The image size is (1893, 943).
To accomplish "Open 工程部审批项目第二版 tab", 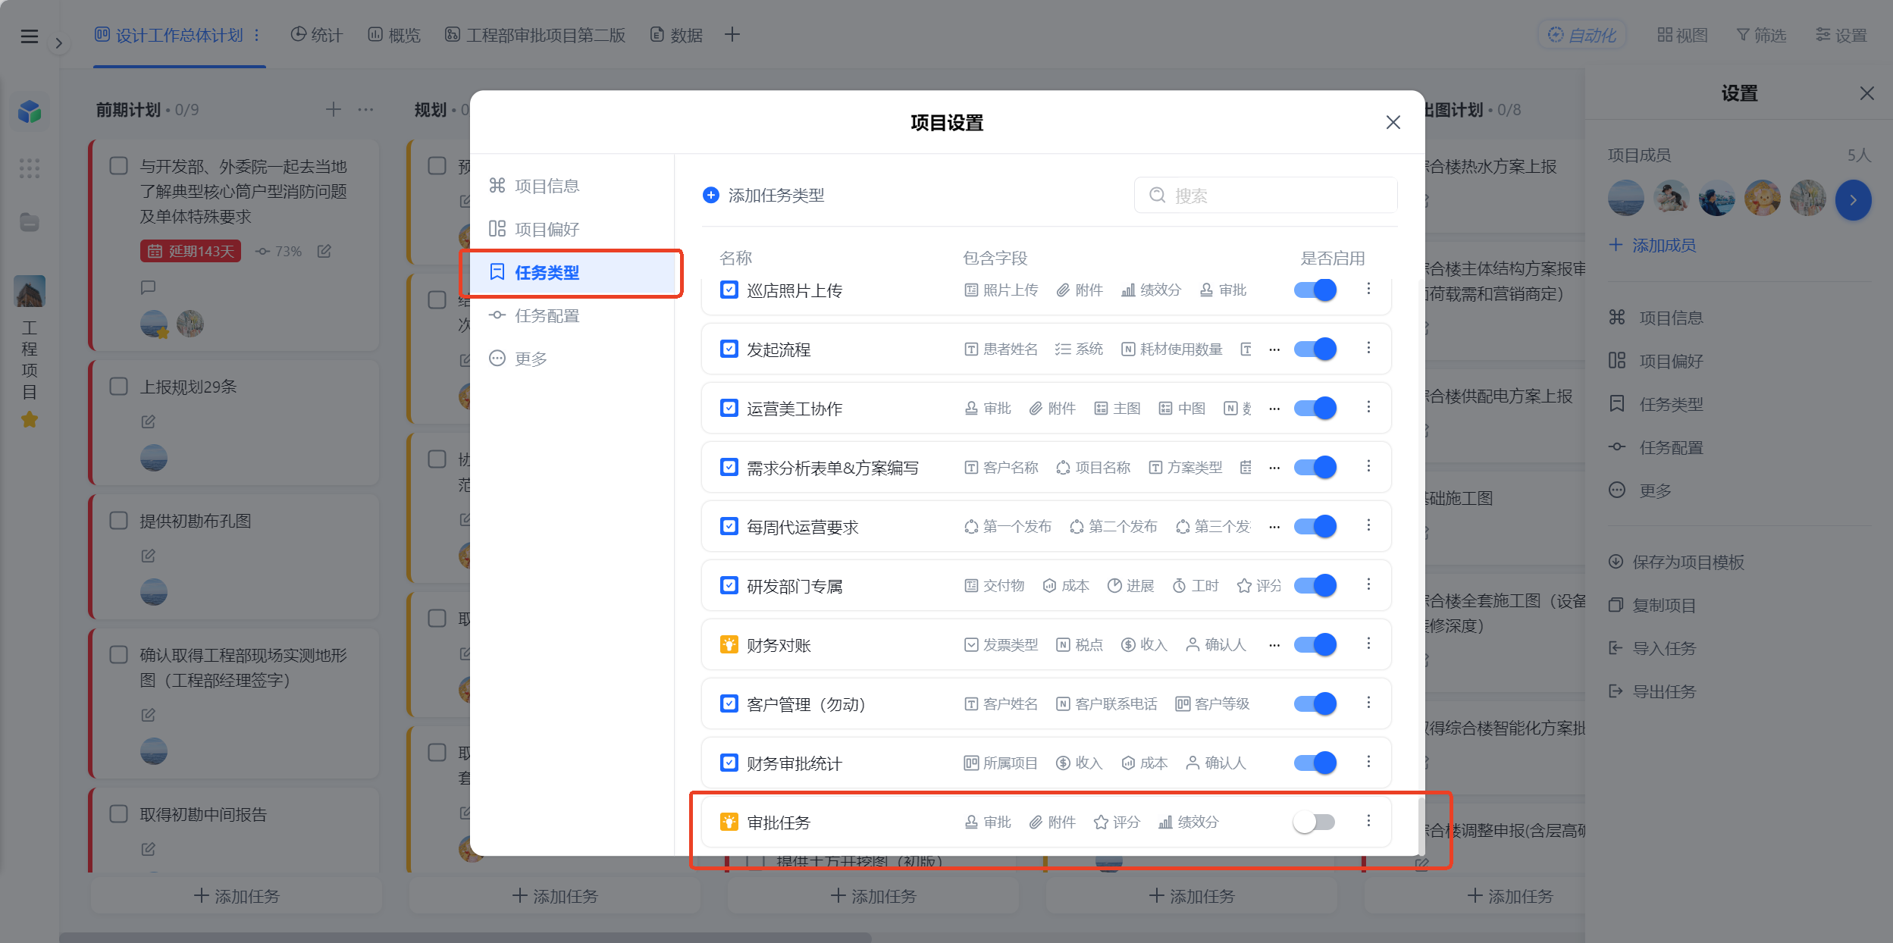I will 535,35.
